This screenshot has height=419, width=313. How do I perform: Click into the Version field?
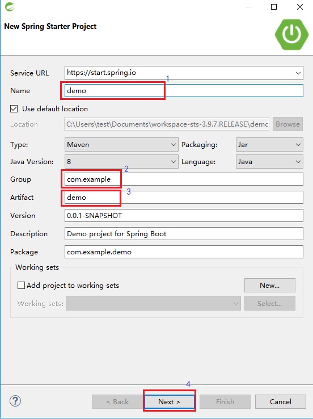pos(184,216)
